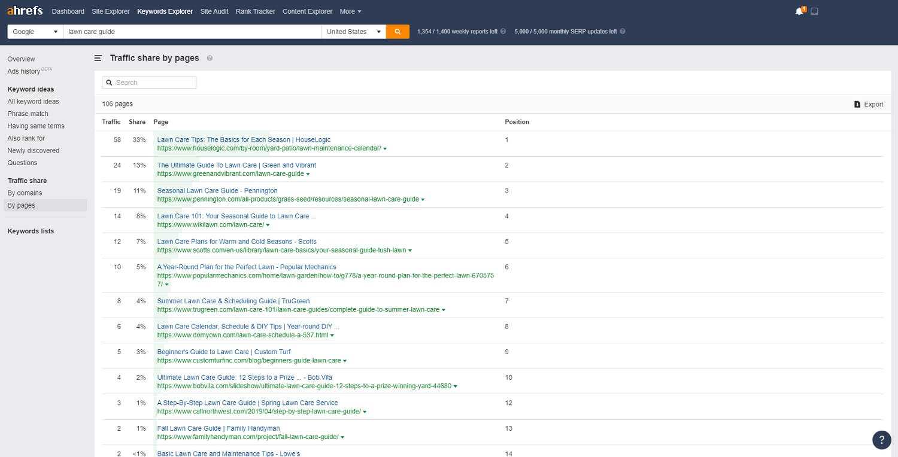Viewport: 898px width, 457px height.
Task: Open the Lawn Care 101 title link
Action: tap(236, 217)
